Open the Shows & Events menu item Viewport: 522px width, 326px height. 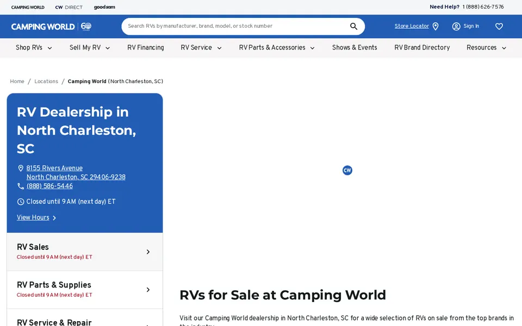point(355,48)
